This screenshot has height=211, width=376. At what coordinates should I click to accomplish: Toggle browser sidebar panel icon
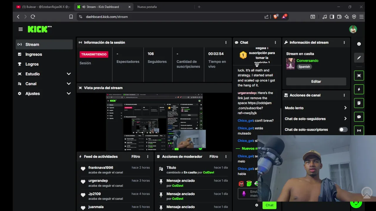(332, 17)
